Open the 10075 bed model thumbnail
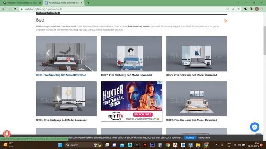Image resolution: width=266 pixels, height=149 pixels. [197, 54]
